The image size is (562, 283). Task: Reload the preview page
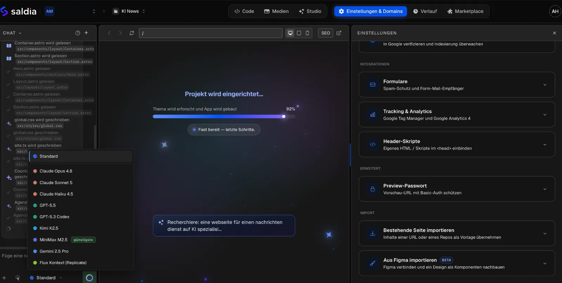pyautogui.click(x=132, y=33)
